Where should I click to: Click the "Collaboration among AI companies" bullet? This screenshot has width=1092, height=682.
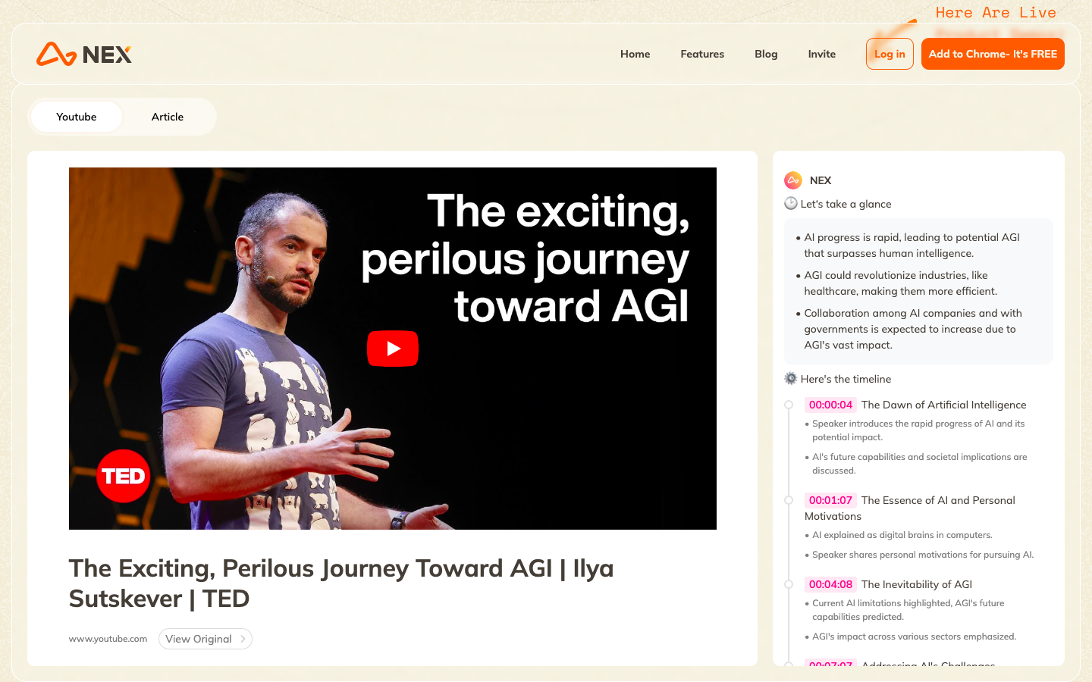[x=913, y=329]
